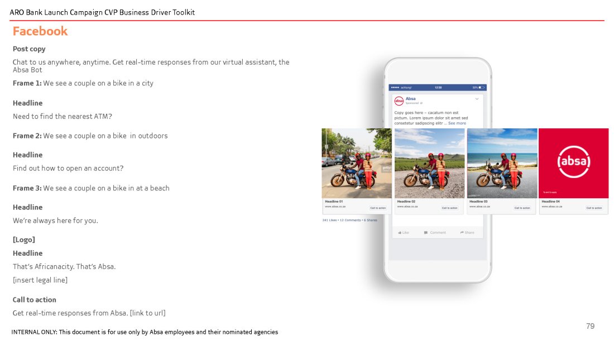Click the Like thumbs-up button
This screenshot has height=345, width=614.
404,233
